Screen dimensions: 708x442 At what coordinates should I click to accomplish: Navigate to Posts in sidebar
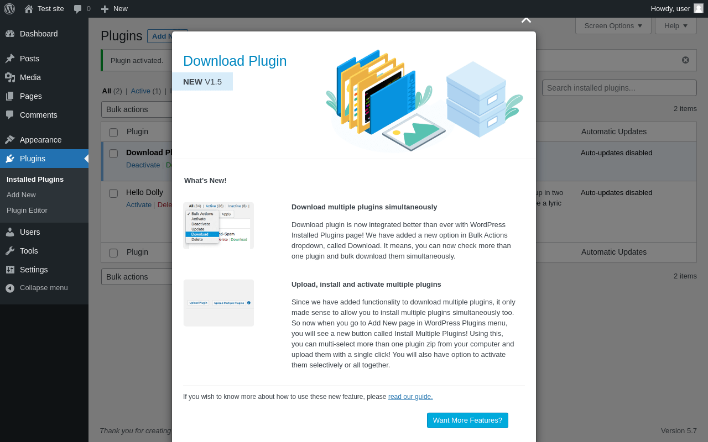coord(44,59)
